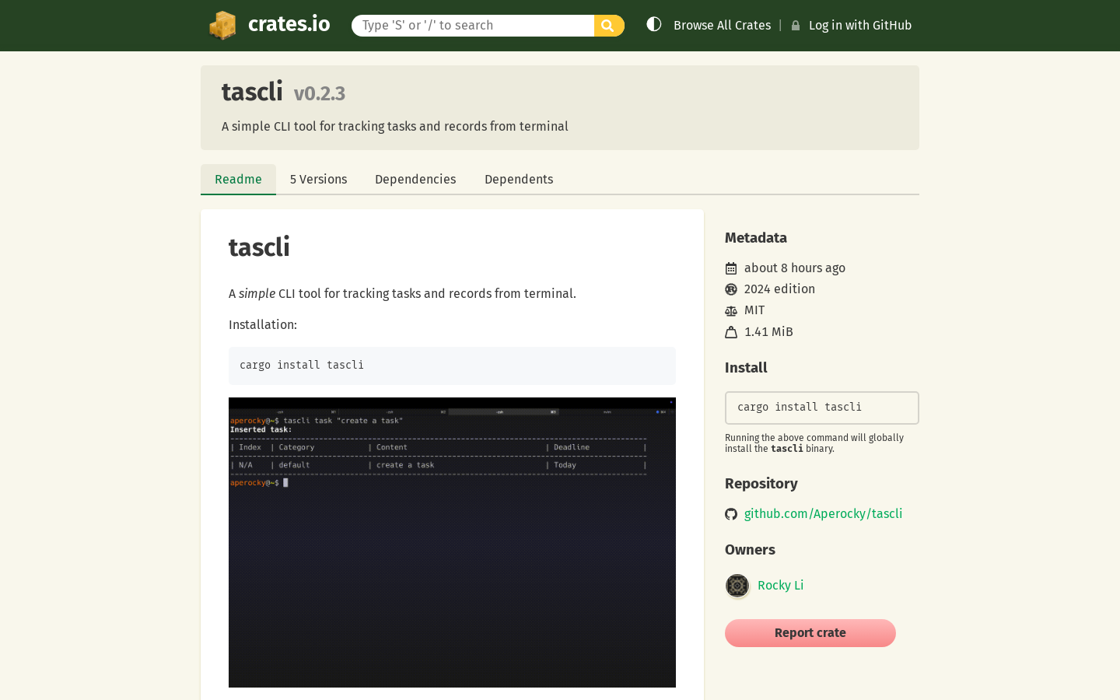Select the Readme tab
This screenshot has height=700, width=1120.
click(x=238, y=179)
